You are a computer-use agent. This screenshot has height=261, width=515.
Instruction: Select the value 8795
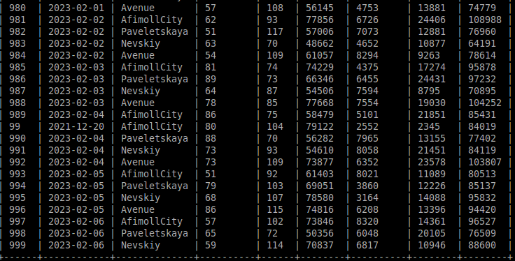pos(429,91)
